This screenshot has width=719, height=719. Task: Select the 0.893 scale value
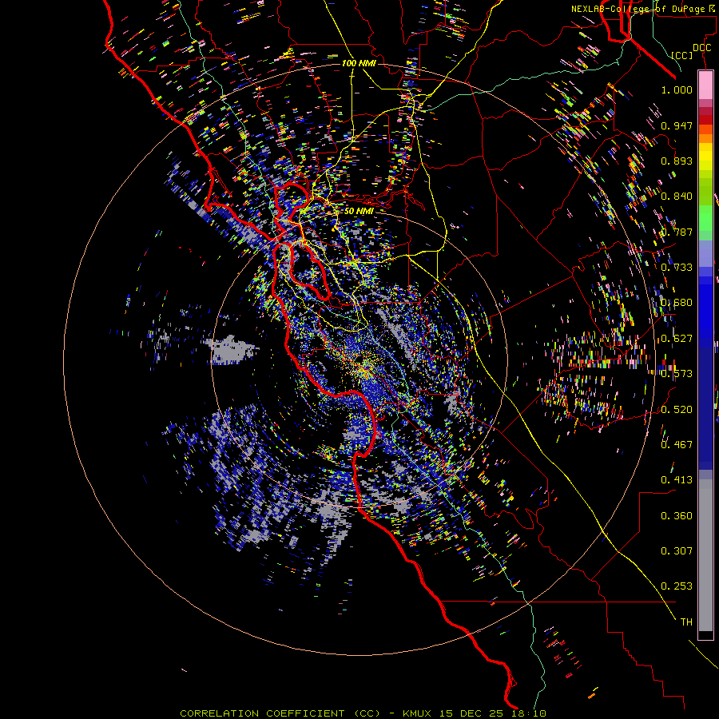677,161
